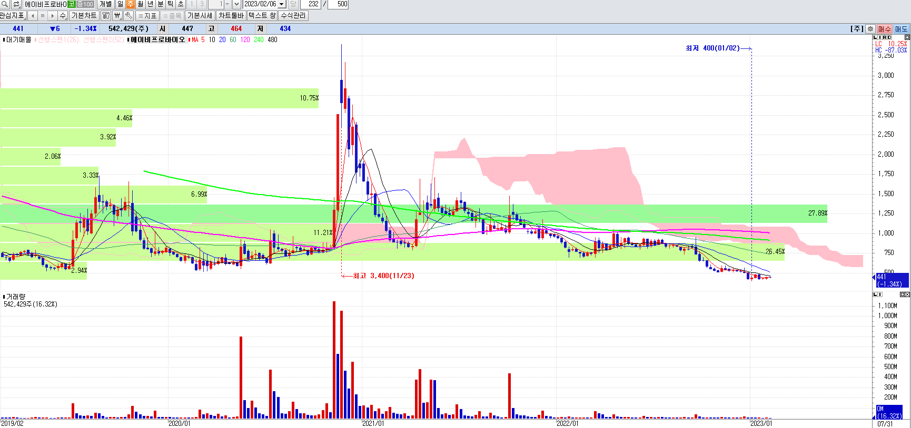
Task: Click the MA 60 legend label
Action: click(233, 39)
